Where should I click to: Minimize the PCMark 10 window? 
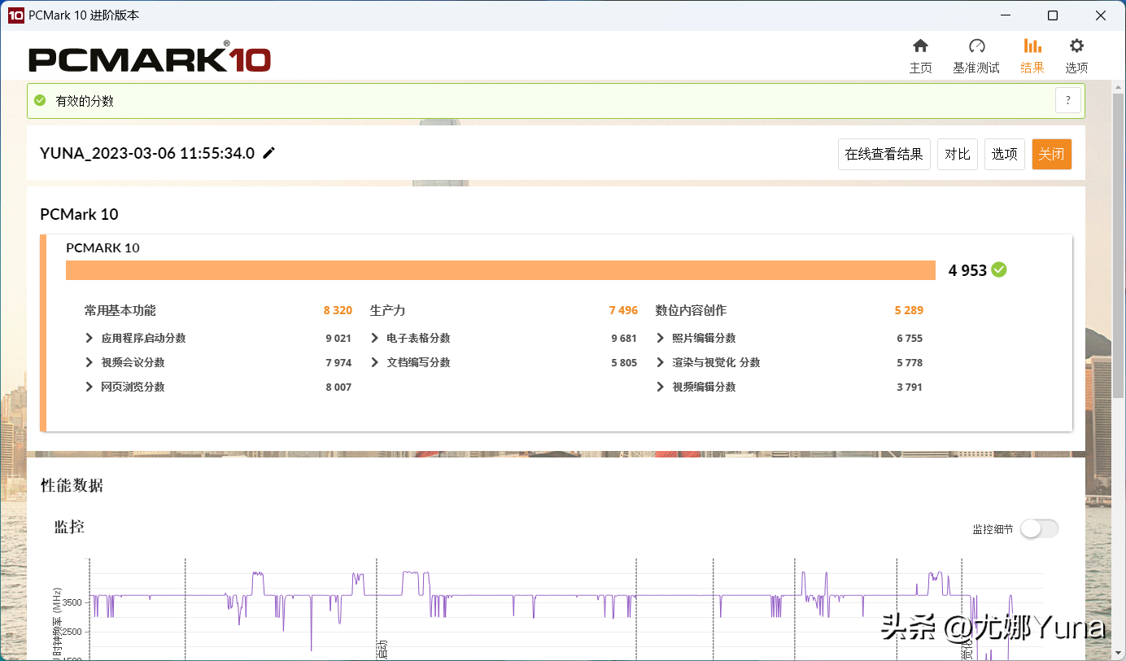[1006, 15]
